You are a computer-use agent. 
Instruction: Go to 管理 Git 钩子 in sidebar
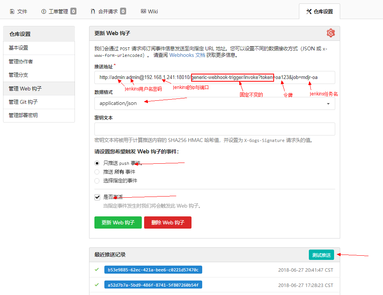click(x=39, y=102)
